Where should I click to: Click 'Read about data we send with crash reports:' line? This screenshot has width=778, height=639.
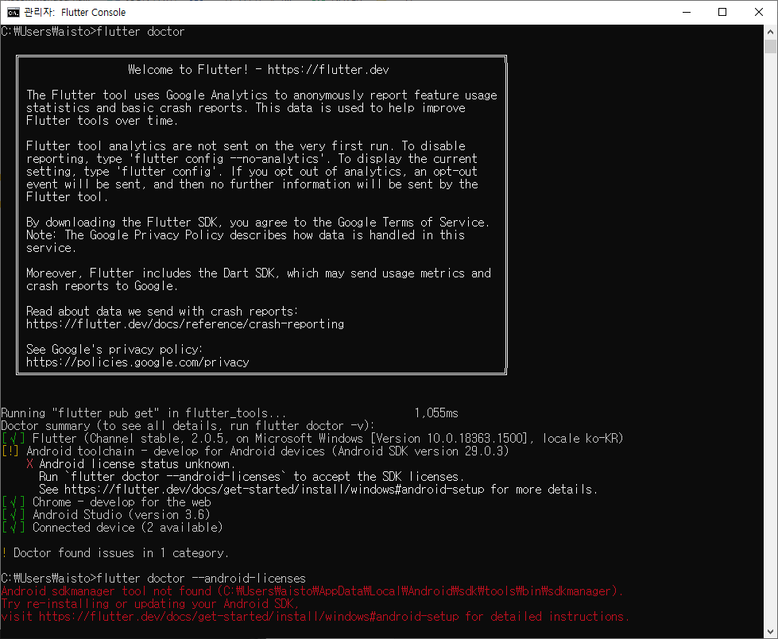(162, 311)
